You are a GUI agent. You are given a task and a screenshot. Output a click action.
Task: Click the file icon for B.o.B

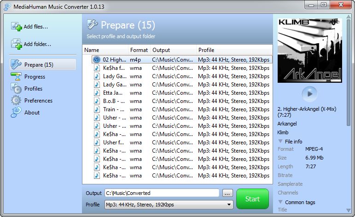tap(97, 101)
